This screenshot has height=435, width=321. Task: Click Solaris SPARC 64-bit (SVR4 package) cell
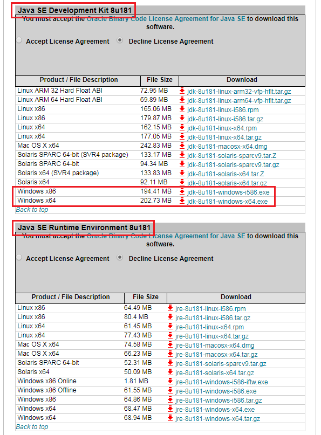(73, 155)
